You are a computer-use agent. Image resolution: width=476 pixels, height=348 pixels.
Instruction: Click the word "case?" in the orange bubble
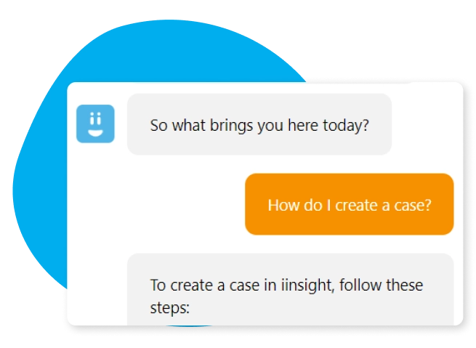coord(413,206)
